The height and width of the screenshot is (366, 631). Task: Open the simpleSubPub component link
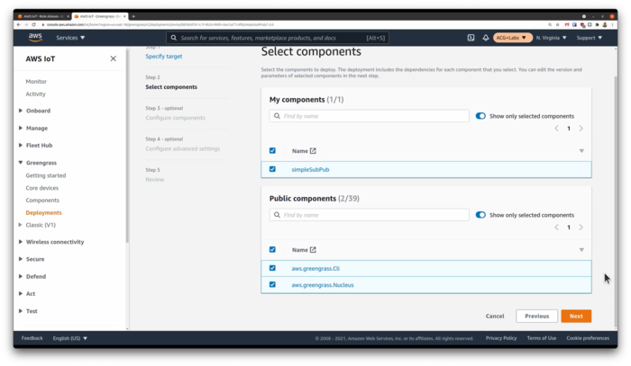310,169
